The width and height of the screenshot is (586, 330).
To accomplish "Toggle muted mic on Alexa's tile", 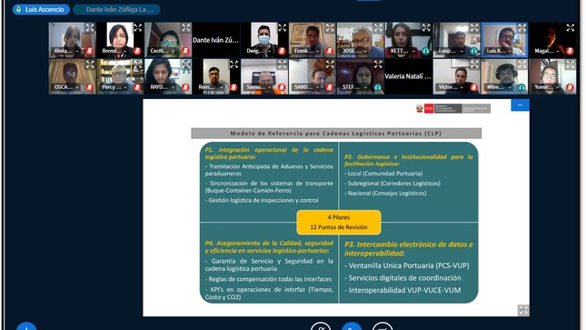I will tap(89, 51).
